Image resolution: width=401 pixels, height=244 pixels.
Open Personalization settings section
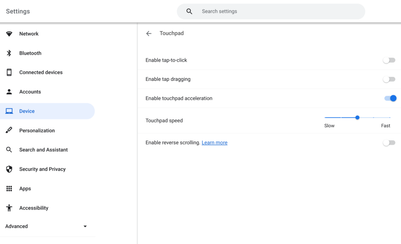pos(47,130)
